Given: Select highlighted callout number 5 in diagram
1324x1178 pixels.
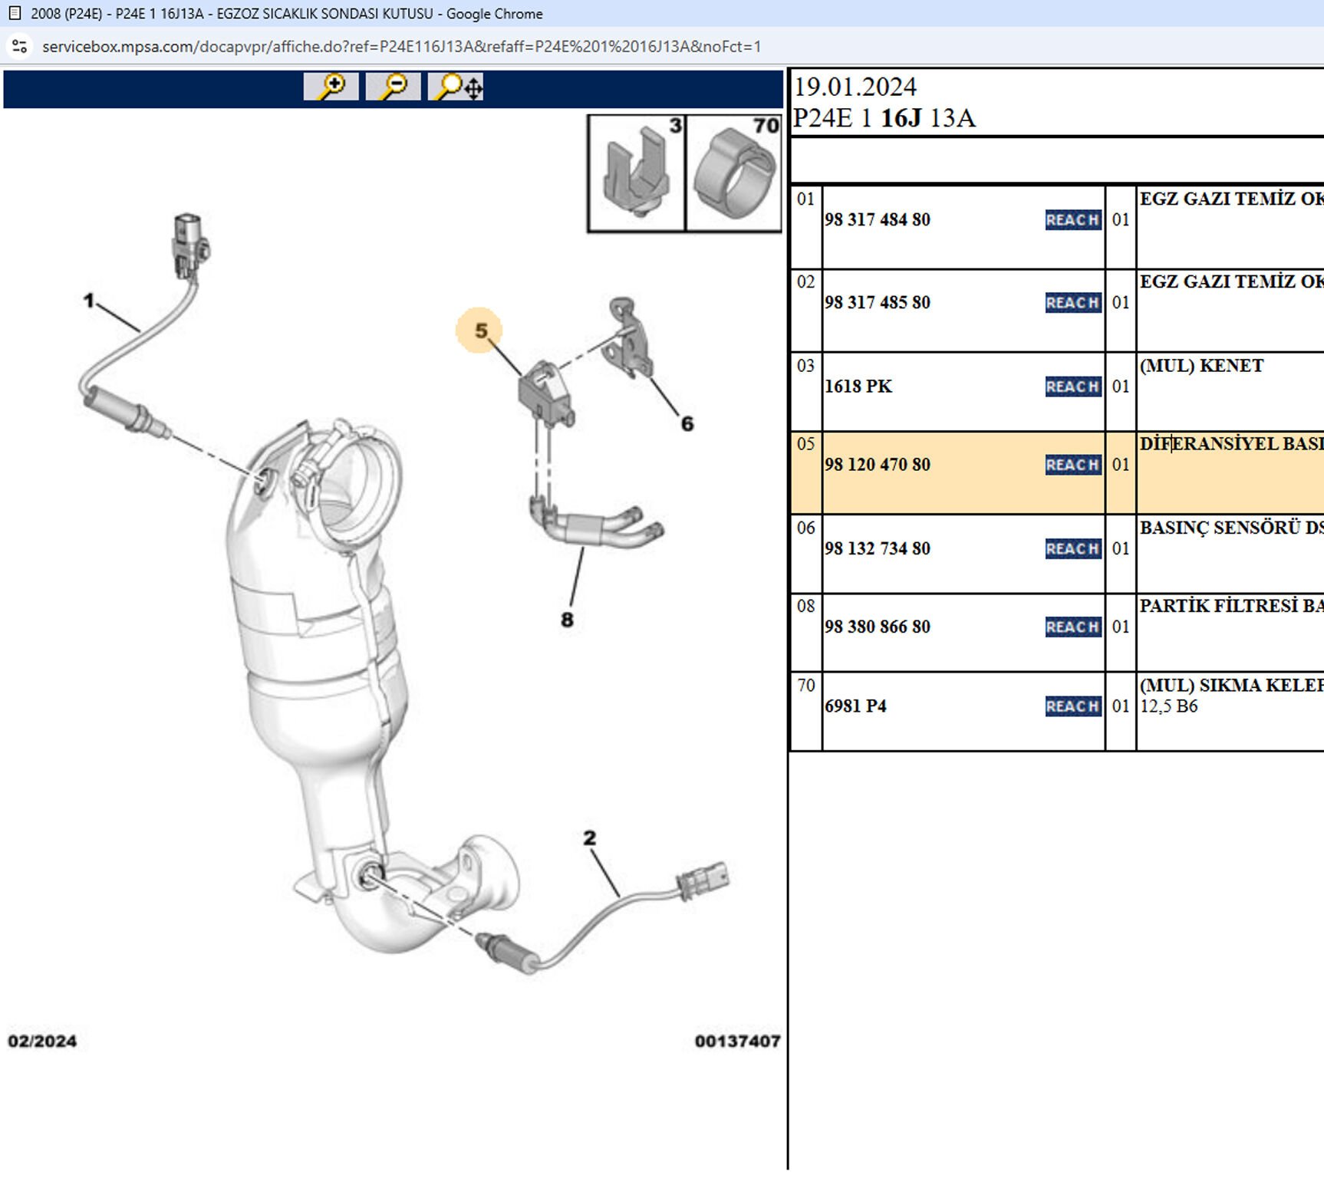Looking at the screenshot, I should point(480,331).
